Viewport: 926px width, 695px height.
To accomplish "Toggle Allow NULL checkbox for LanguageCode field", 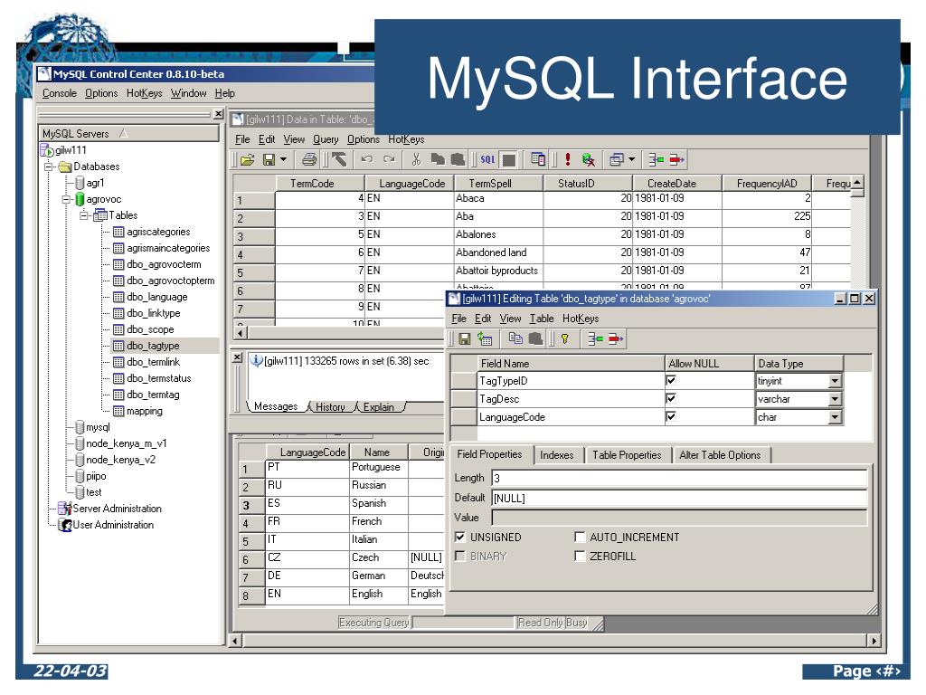I will [671, 416].
